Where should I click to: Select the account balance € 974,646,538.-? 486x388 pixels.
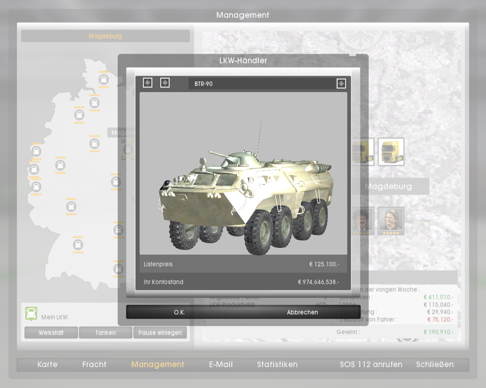pyautogui.click(x=318, y=282)
